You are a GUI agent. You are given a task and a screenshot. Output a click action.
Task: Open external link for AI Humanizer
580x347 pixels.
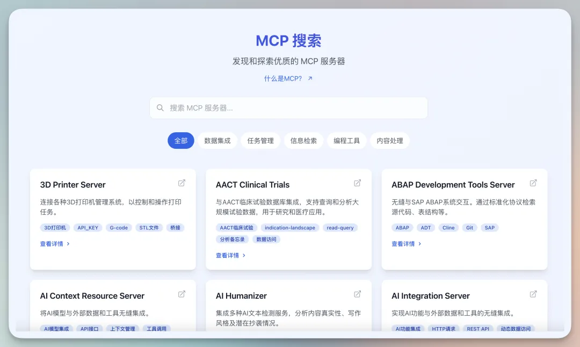pyautogui.click(x=357, y=294)
